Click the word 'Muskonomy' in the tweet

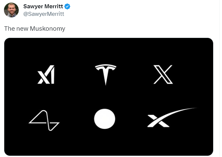pos(48,29)
